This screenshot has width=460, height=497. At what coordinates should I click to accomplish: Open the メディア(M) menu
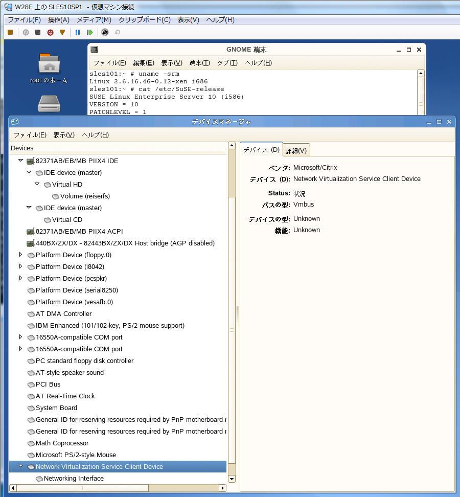click(94, 20)
